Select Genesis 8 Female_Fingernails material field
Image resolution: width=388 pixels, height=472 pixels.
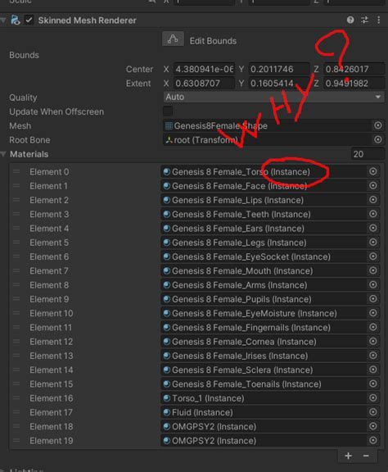click(264, 327)
